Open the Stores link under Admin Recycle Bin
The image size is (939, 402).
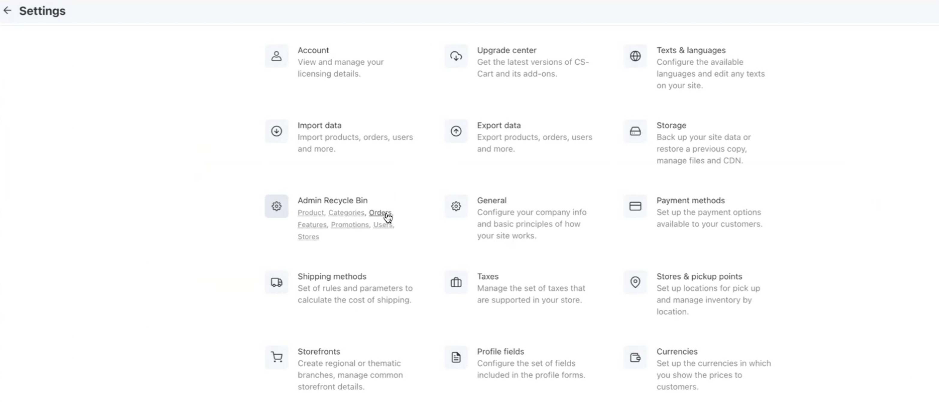pyautogui.click(x=308, y=237)
